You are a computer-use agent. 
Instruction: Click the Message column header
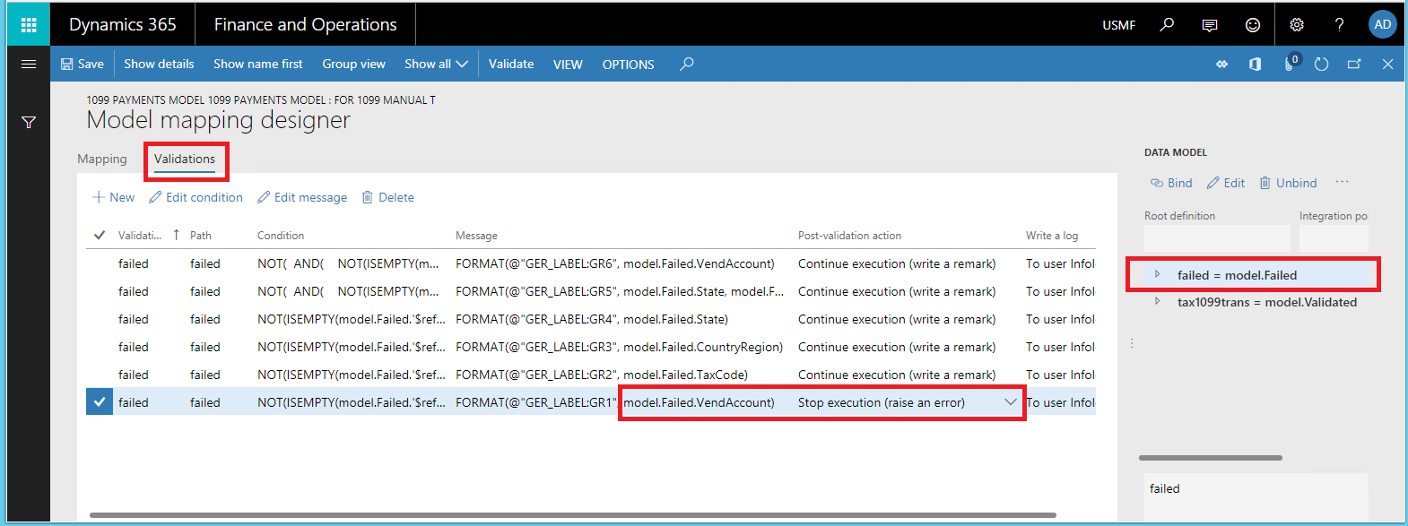(x=476, y=235)
